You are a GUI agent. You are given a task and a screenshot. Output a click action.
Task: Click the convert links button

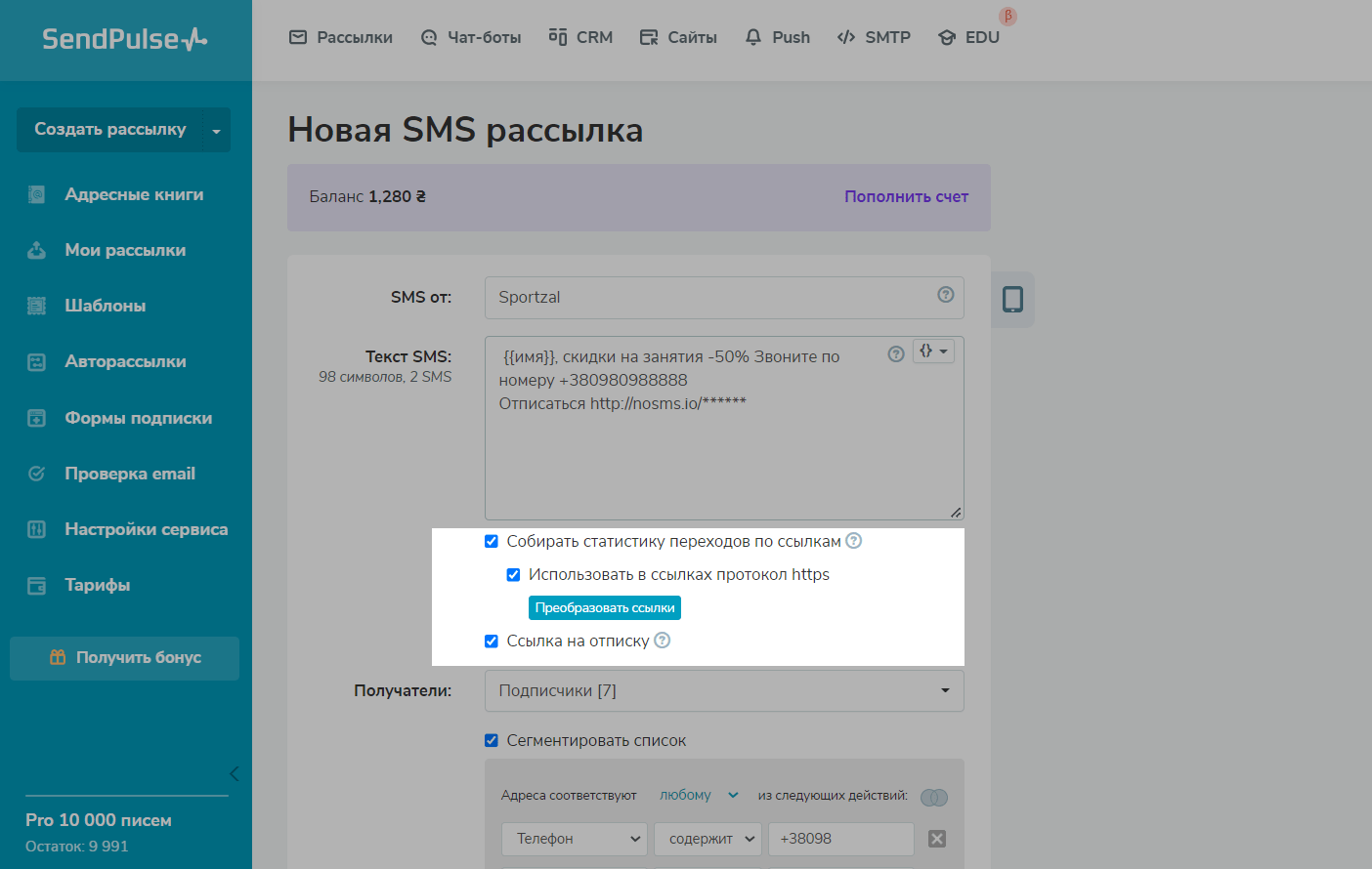pyautogui.click(x=604, y=607)
